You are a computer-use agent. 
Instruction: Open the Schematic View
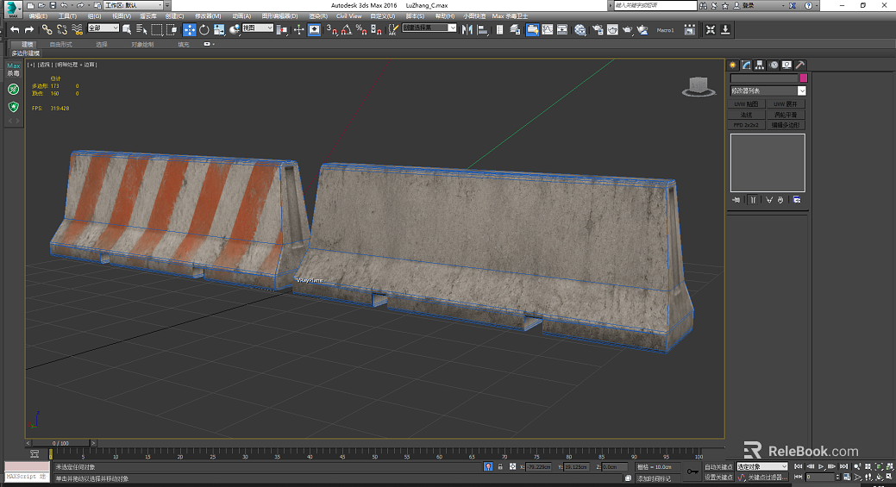pos(562,29)
